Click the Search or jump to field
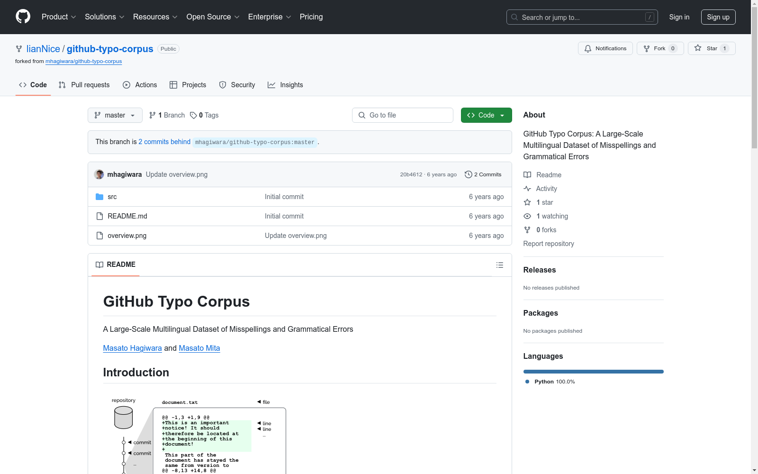The width and height of the screenshot is (758, 474). [582, 17]
